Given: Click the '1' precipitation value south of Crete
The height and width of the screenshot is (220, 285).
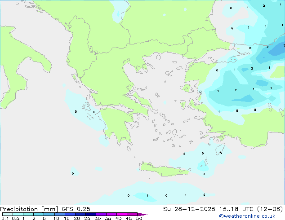Looking at the screenshot, I should click(x=147, y=195).
